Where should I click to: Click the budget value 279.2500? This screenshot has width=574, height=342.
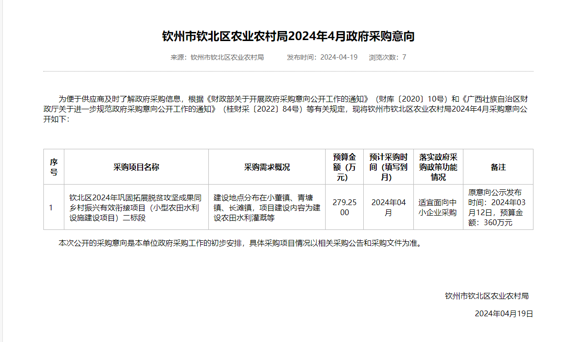pyautogui.click(x=344, y=207)
